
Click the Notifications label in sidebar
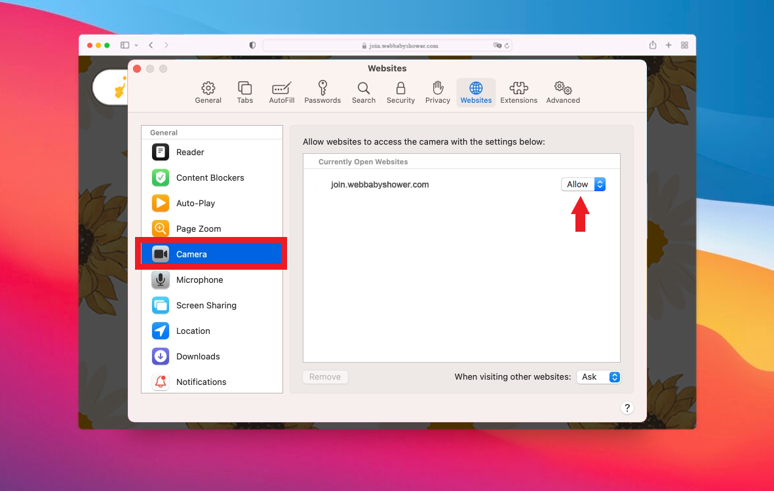201,382
